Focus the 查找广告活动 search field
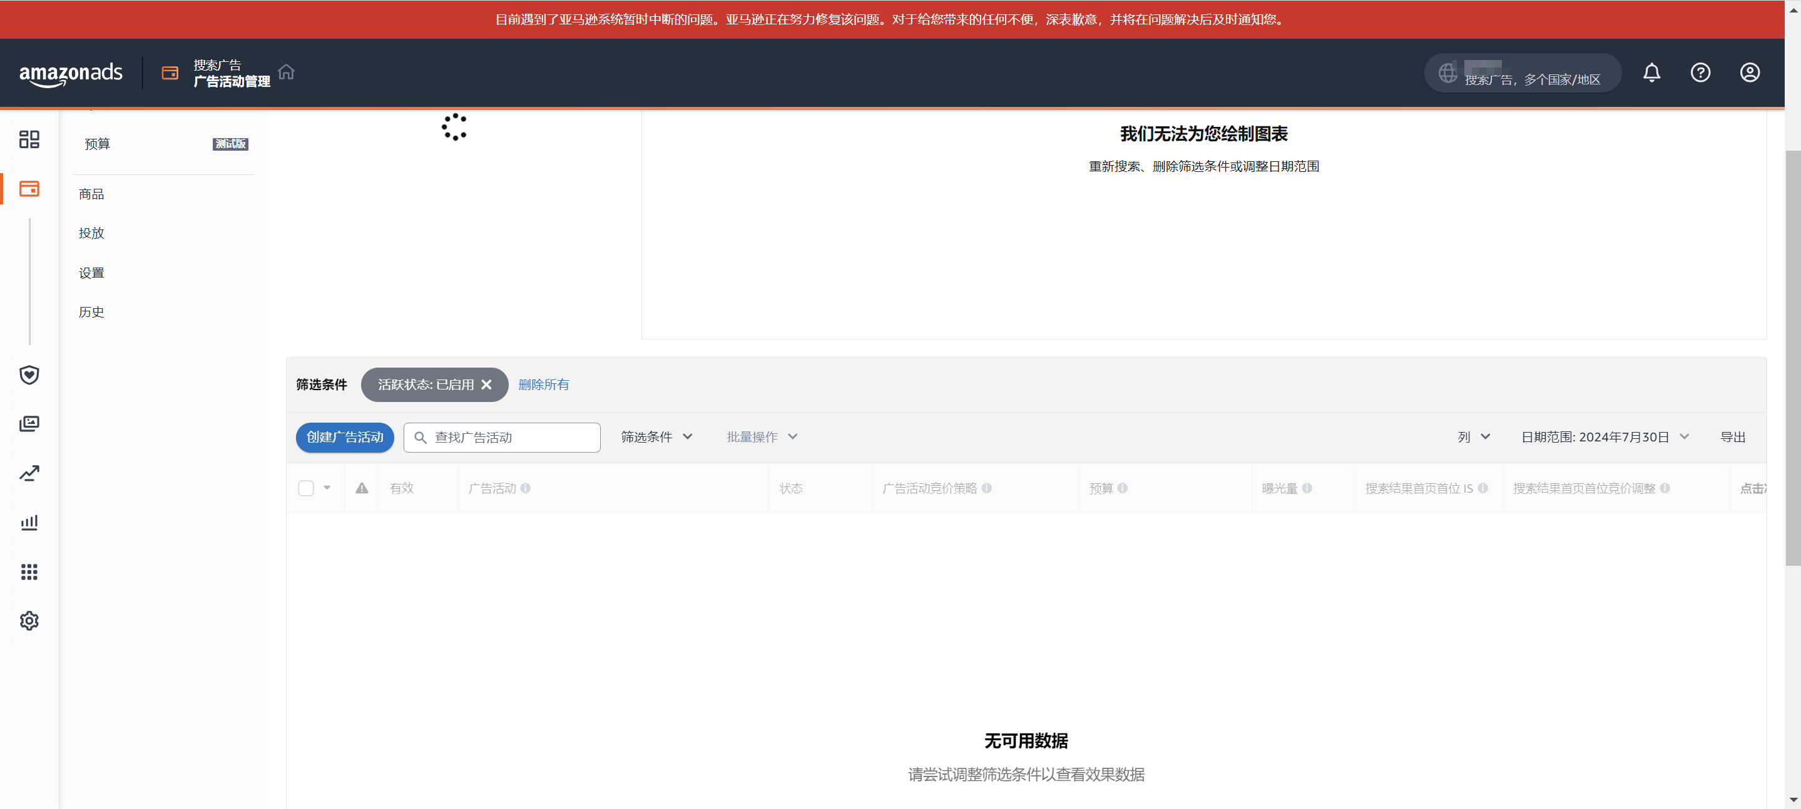The height and width of the screenshot is (809, 1801). click(502, 438)
